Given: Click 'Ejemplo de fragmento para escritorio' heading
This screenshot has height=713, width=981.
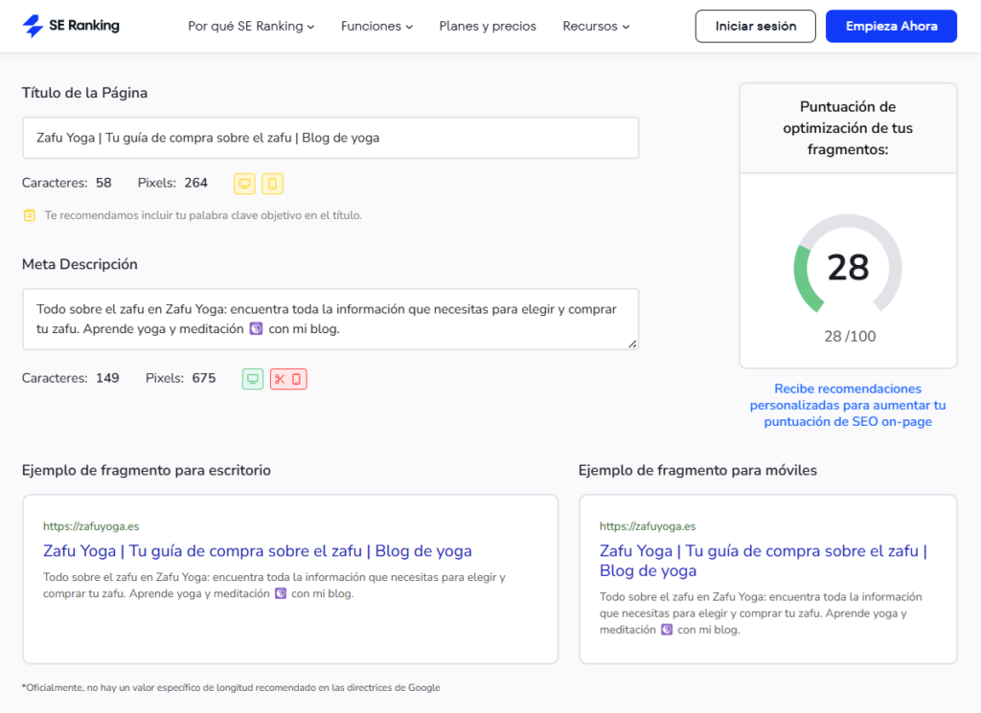Looking at the screenshot, I should click(147, 471).
